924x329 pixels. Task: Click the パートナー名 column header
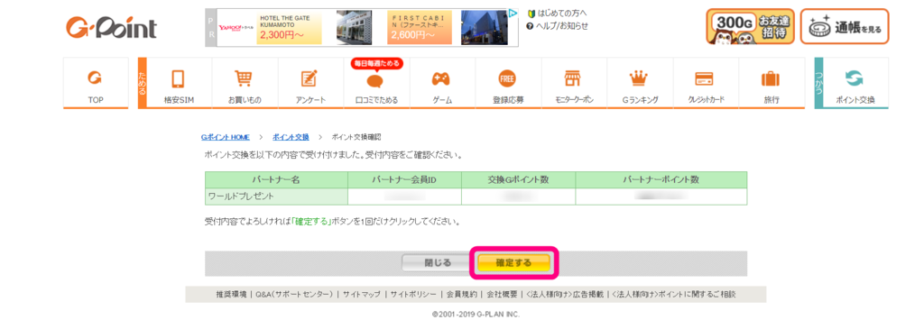tap(276, 180)
